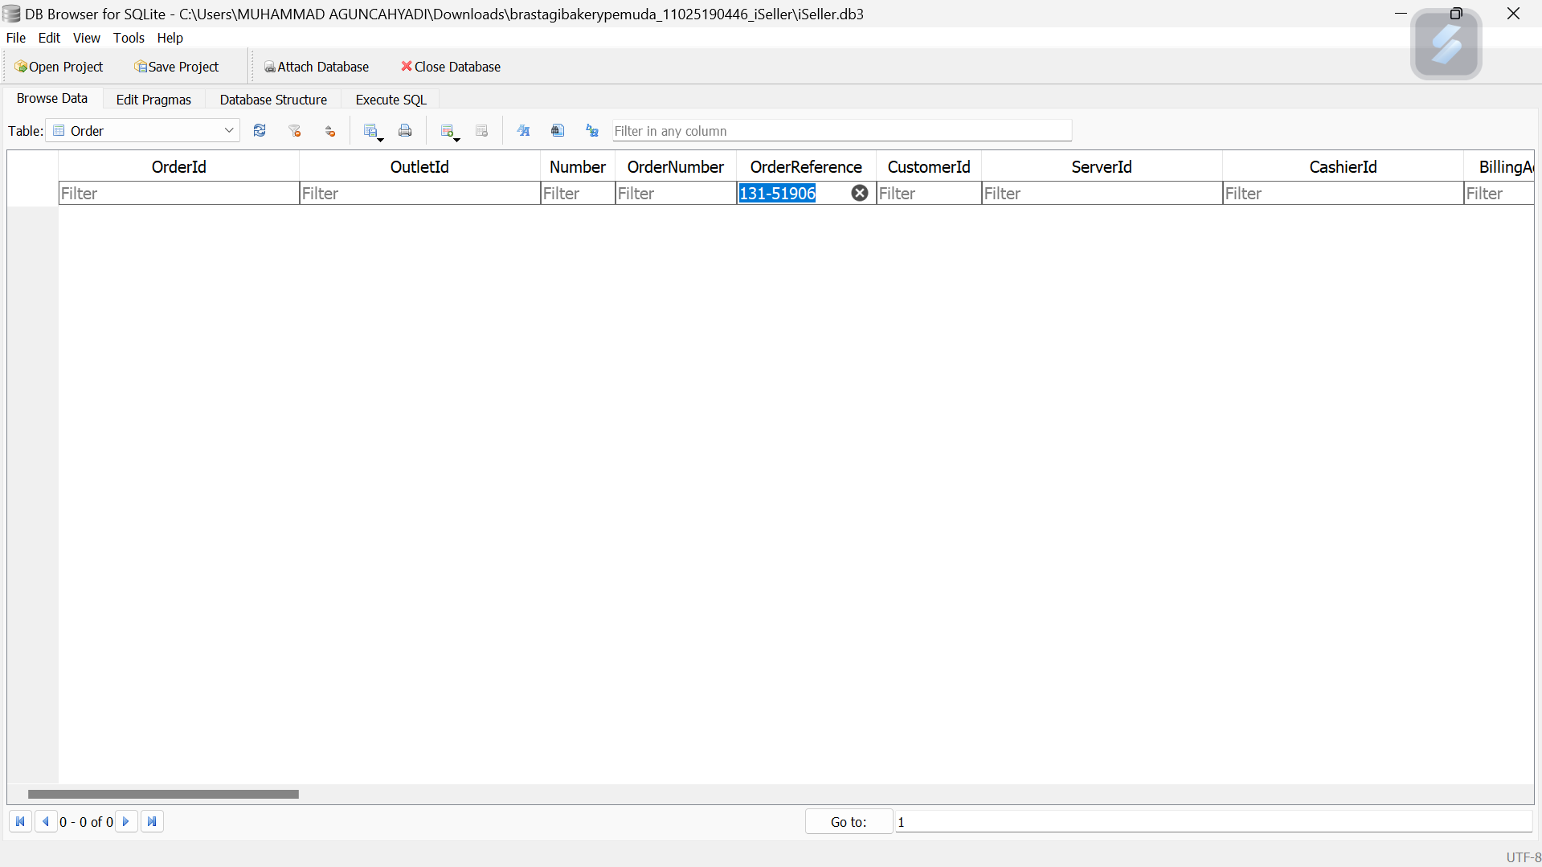
Task: Click the OutletId filter field
Action: click(419, 194)
